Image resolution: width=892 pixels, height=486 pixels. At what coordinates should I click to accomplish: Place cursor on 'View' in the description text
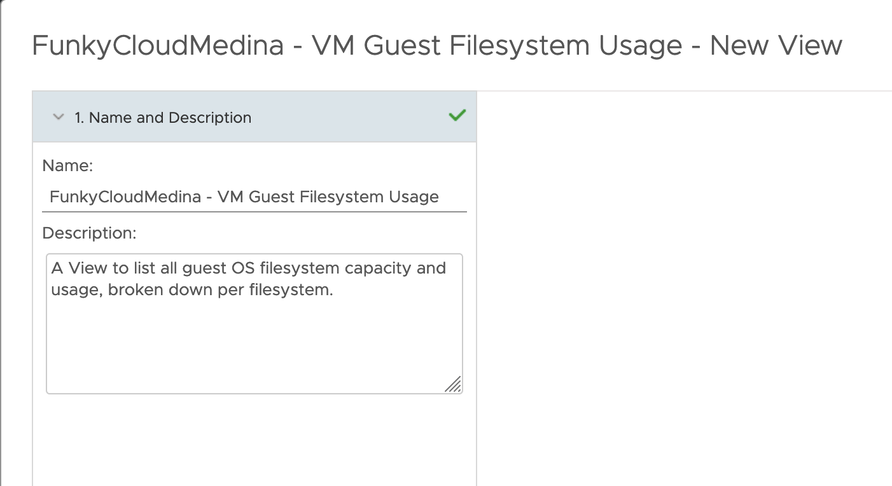tap(88, 268)
